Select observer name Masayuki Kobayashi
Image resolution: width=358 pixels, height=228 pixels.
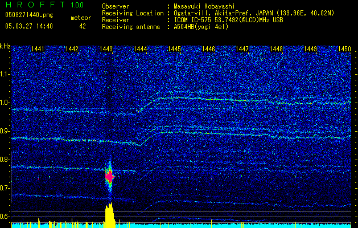204,6
